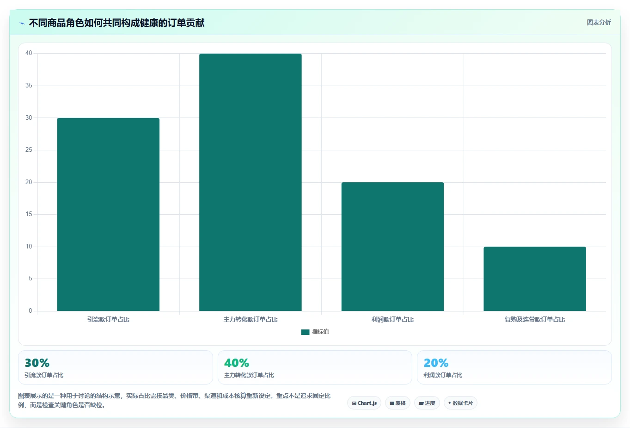
Task: Click the bar icon inside the 进度 pill
Action: (x=421, y=403)
